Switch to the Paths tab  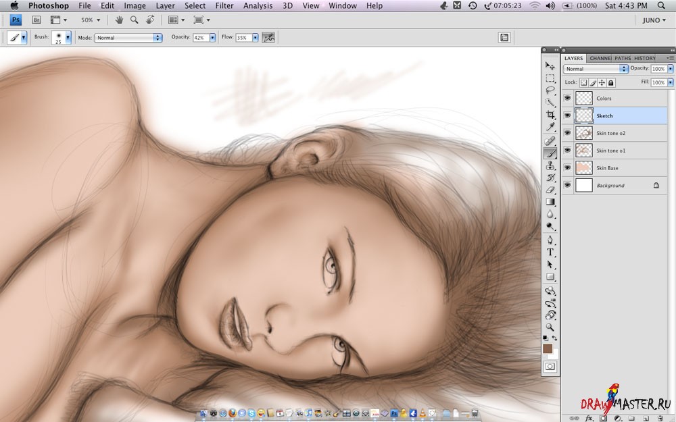623,58
